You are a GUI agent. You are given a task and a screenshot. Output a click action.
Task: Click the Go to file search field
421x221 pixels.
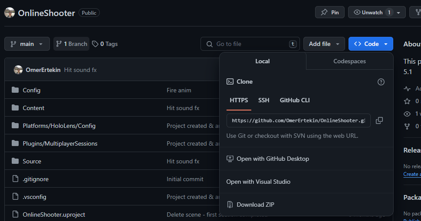(250, 44)
